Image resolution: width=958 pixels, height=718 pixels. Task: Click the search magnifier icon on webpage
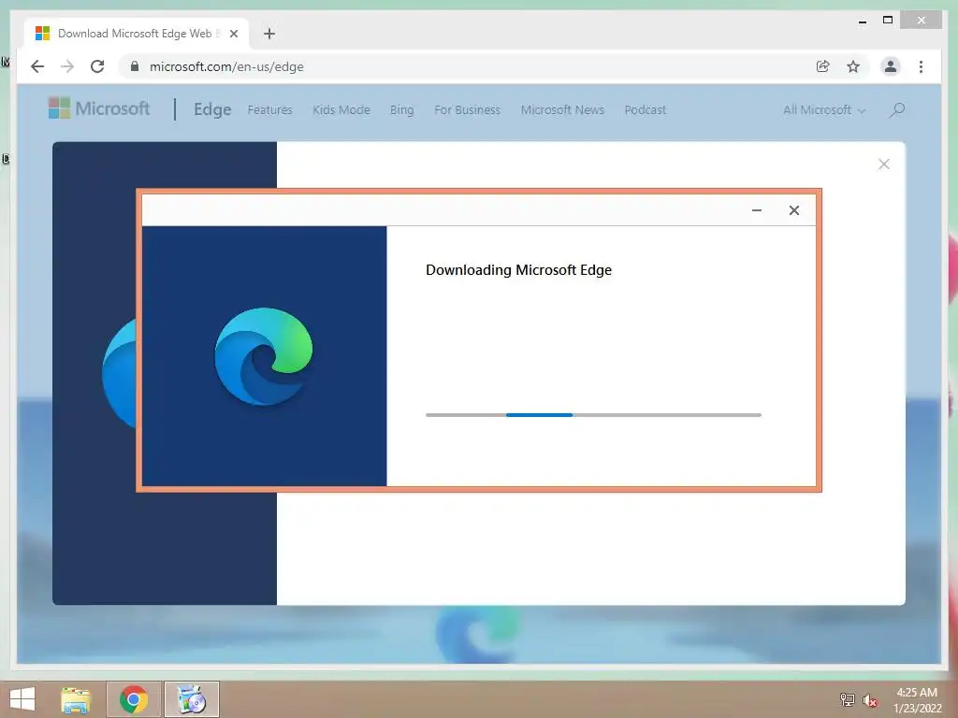897,110
